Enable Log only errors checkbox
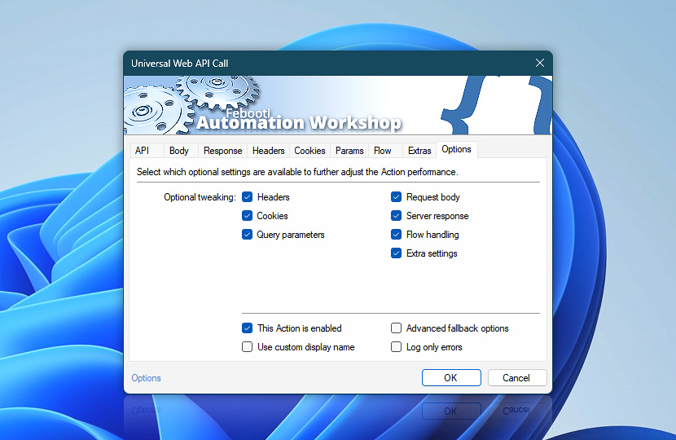676x440 pixels. pyautogui.click(x=396, y=347)
